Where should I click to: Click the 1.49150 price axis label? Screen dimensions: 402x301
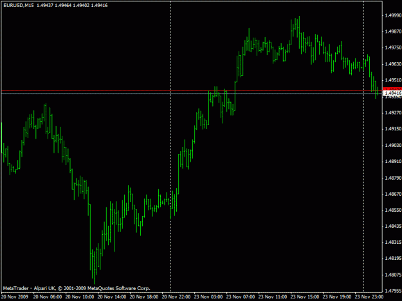(x=393, y=129)
